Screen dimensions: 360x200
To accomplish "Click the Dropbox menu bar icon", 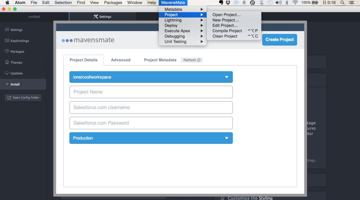I will click(228, 2).
